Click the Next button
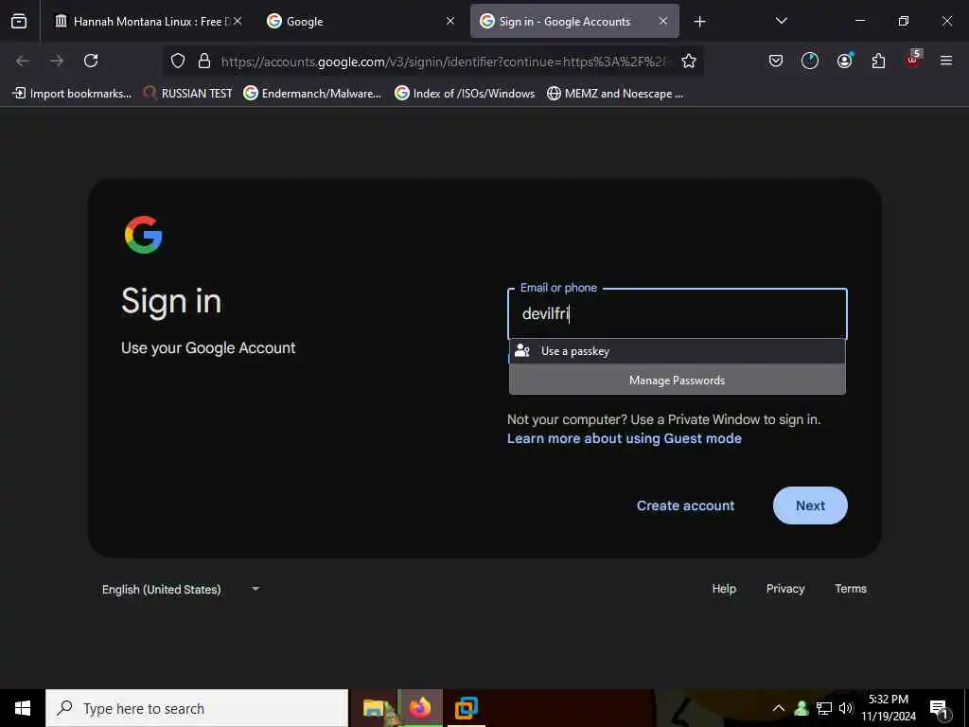This screenshot has width=969, height=727. 810,505
